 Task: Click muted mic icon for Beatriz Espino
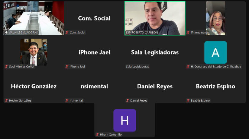point(188,100)
